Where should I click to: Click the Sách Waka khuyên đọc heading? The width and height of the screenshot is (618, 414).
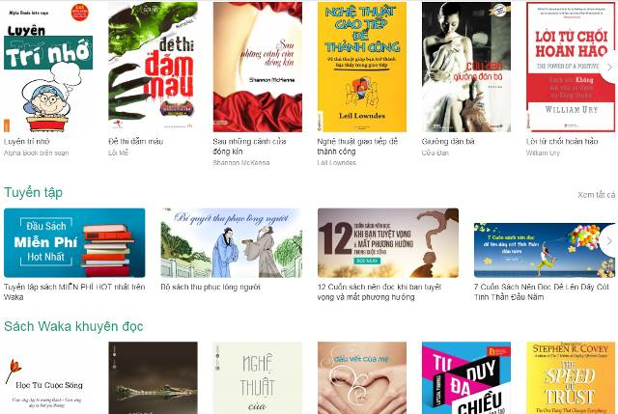(x=73, y=326)
